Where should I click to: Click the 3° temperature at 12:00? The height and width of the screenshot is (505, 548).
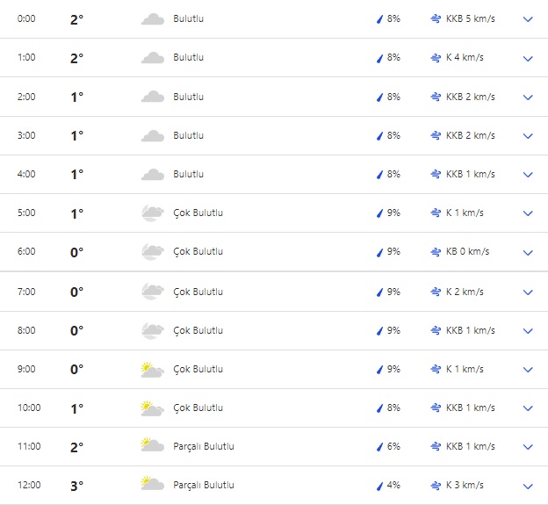point(77,485)
